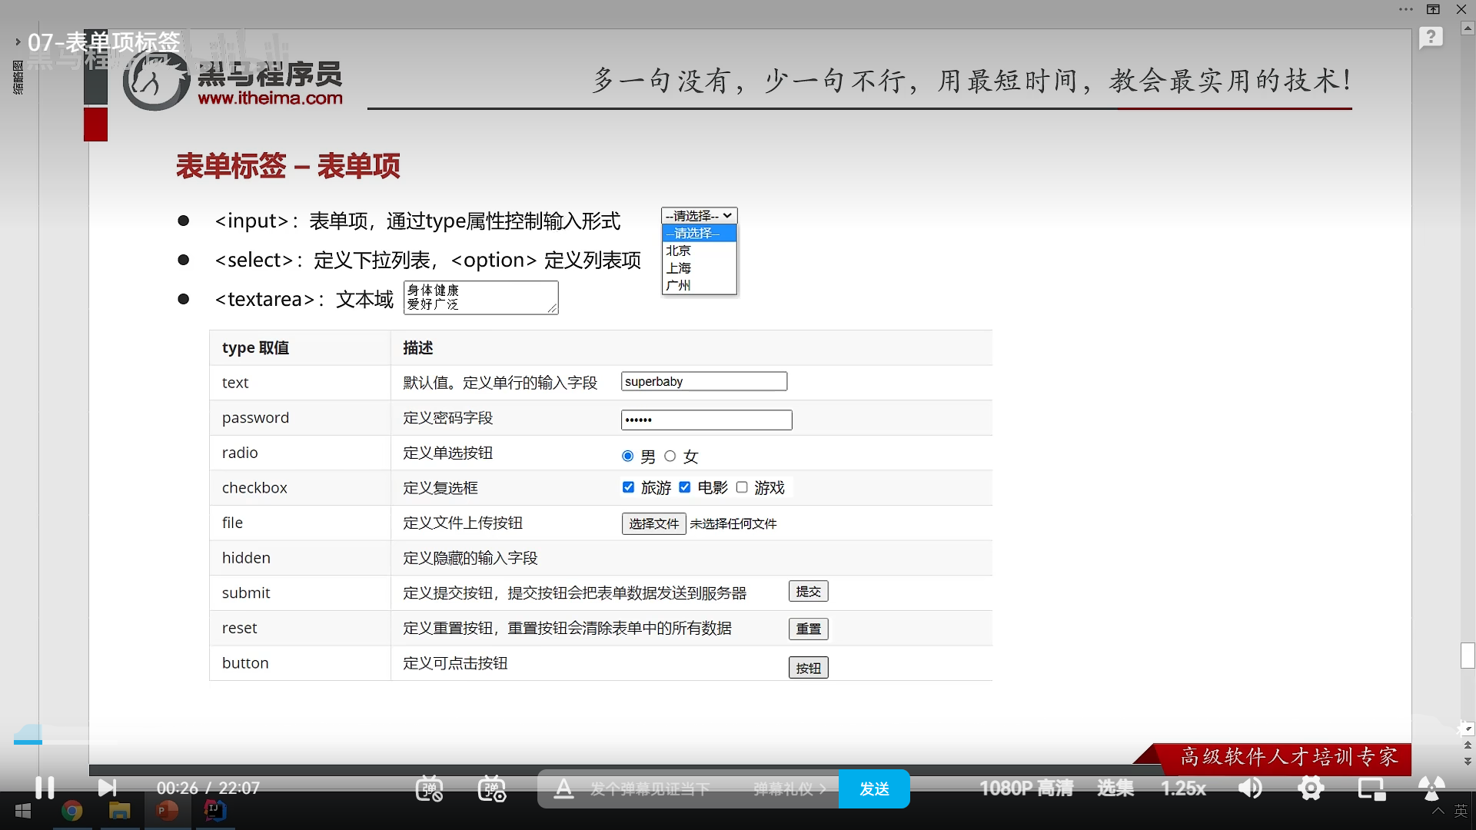Screen dimensions: 1476x830
Task: Pause the video playback
Action: (45, 788)
